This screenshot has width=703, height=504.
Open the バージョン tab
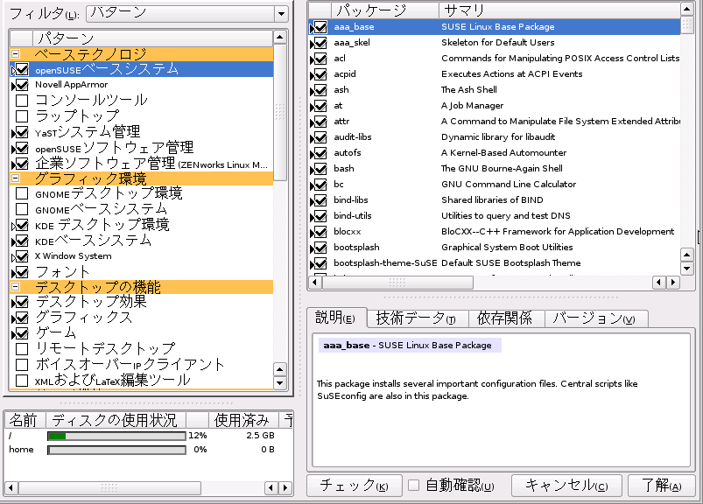coord(596,318)
